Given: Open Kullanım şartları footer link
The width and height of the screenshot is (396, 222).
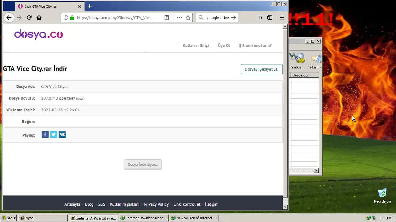Looking at the screenshot, I should (125, 204).
